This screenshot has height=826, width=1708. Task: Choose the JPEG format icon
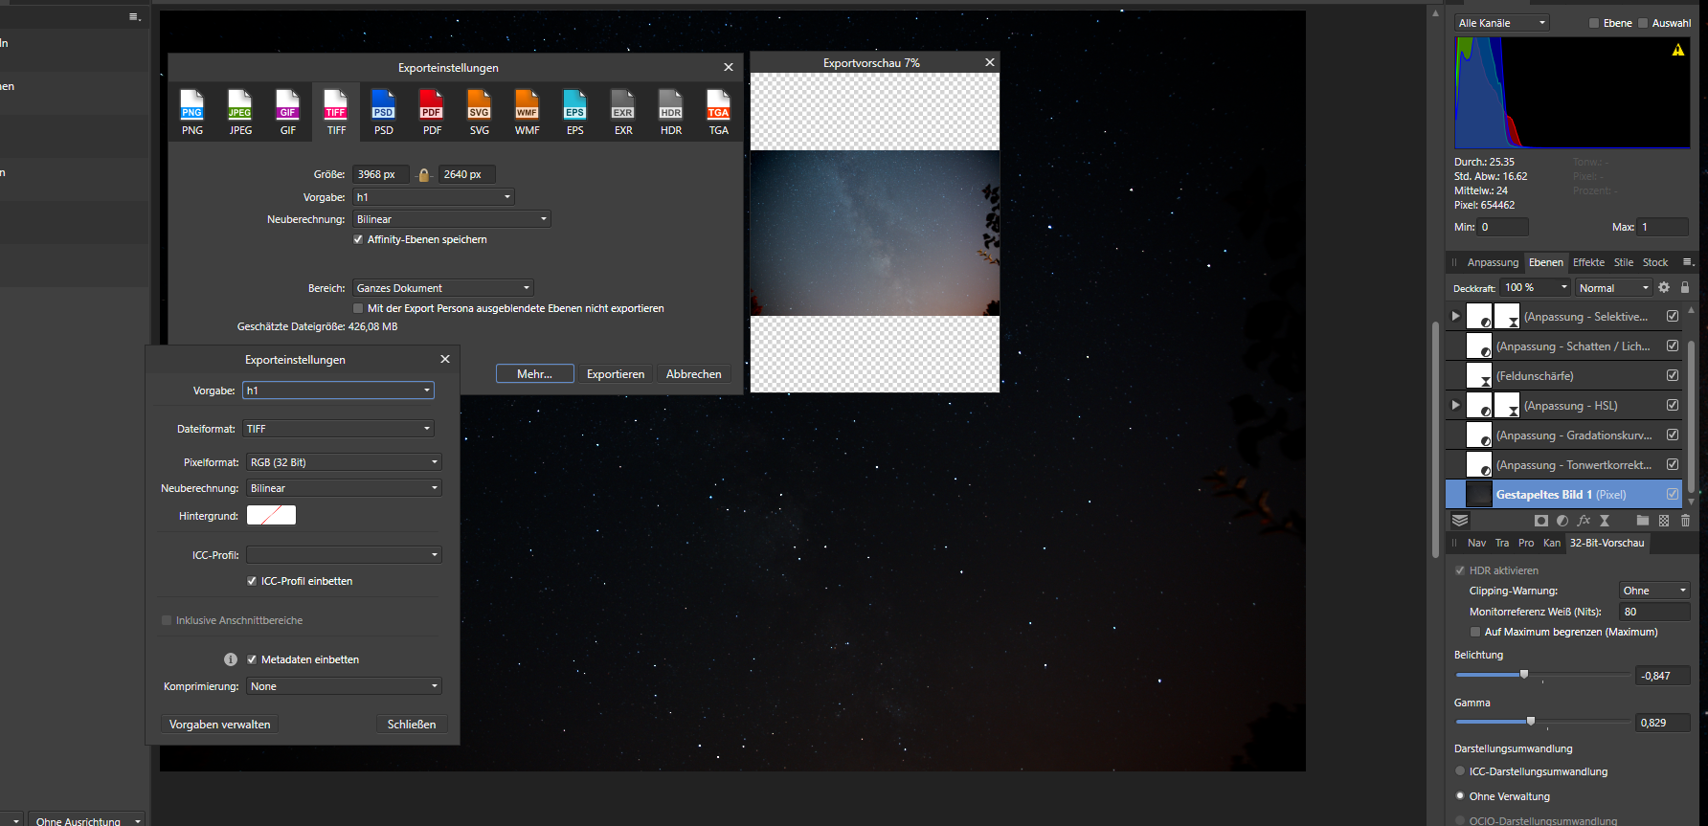coord(240,112)
